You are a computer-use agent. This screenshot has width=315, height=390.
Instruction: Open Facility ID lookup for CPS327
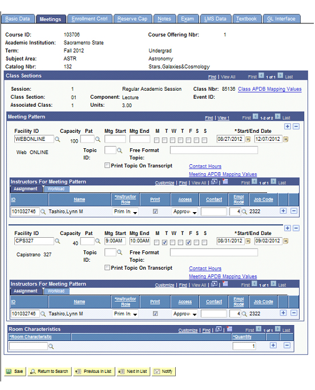tap(57, 241)
